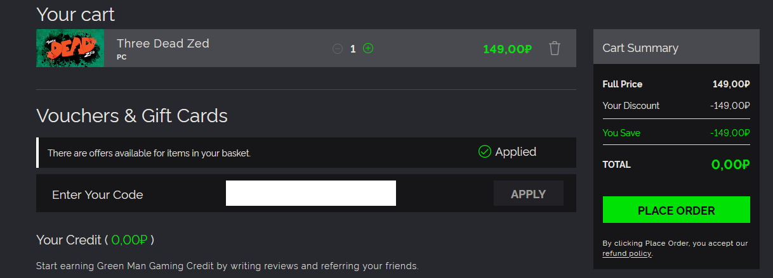Click the green 149,00₽ item price
The height and width of the screenshot is (278, 773).
coord(507,49)
